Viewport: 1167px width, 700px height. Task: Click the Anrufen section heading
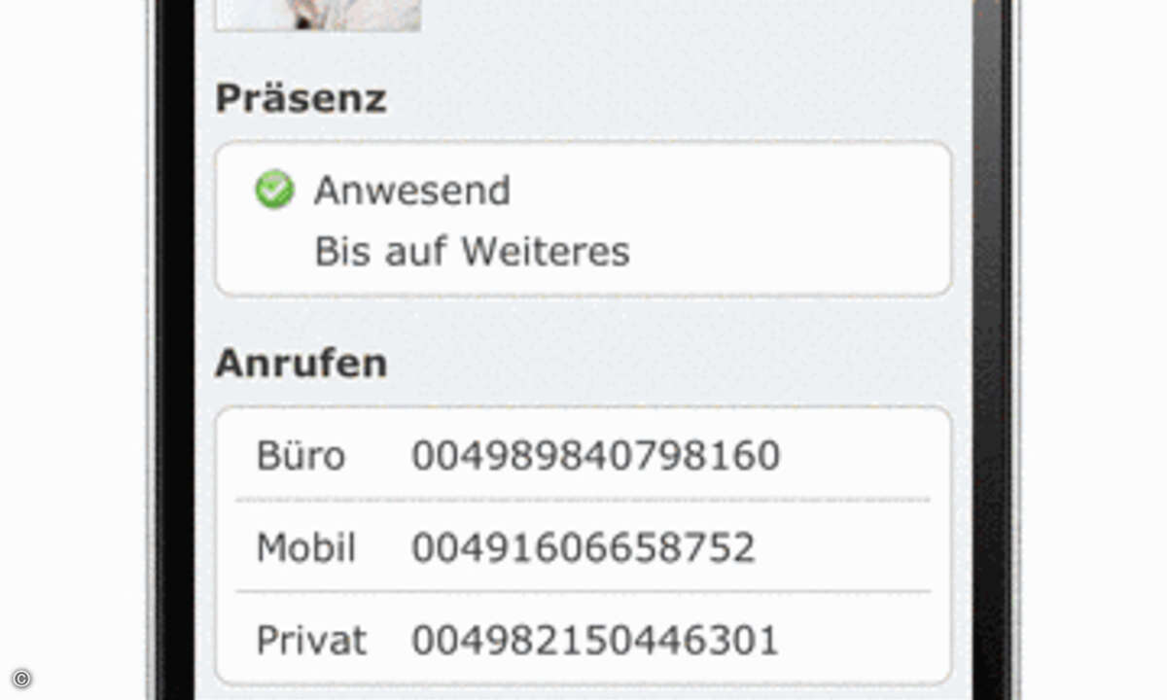[301, 363]
